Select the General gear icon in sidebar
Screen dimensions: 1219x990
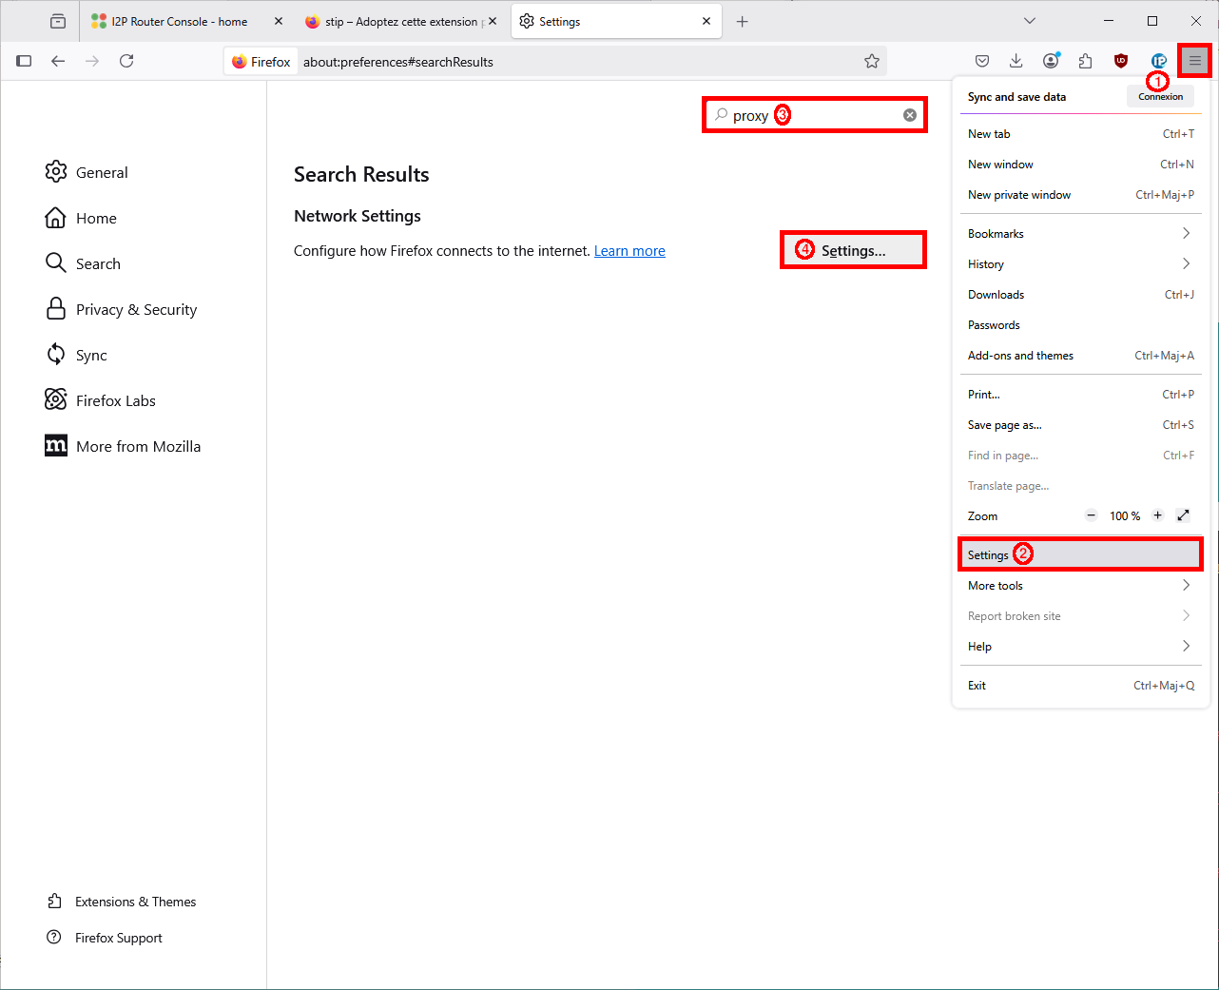coord(56,172)
